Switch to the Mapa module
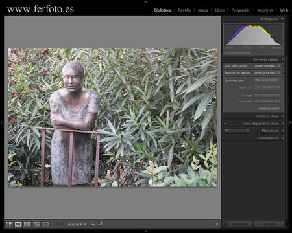Screen dimensions: 292x233 203,10
